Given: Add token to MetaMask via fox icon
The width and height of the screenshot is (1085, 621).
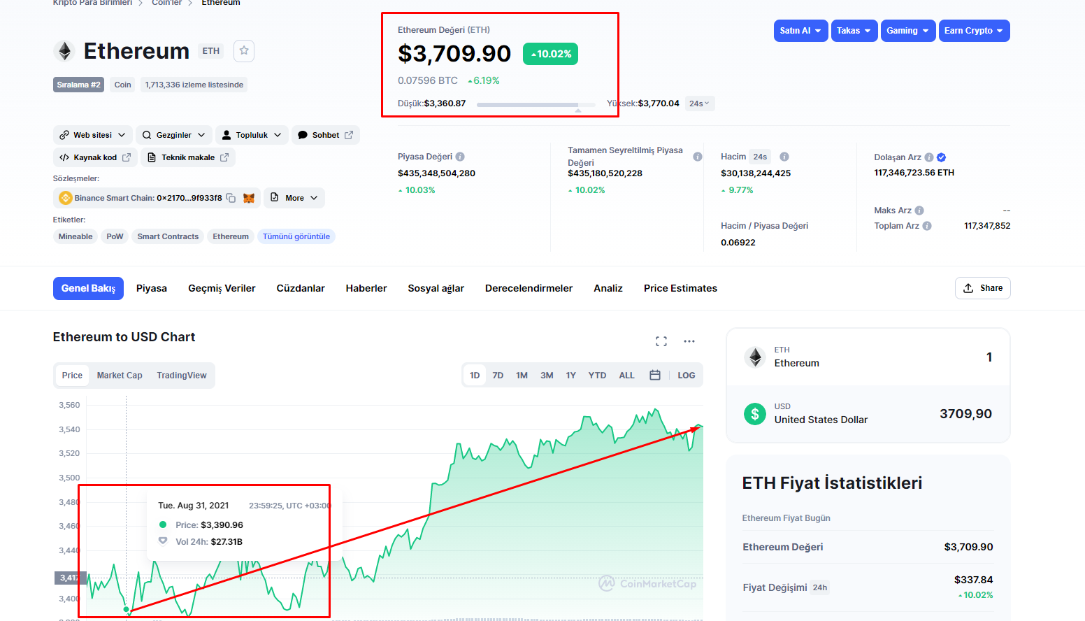Looking at the screenshot, I should point(249,198).
